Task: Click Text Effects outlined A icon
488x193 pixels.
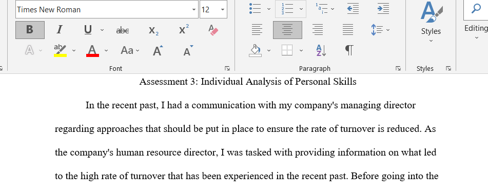Action: click(x=29, y=50)
